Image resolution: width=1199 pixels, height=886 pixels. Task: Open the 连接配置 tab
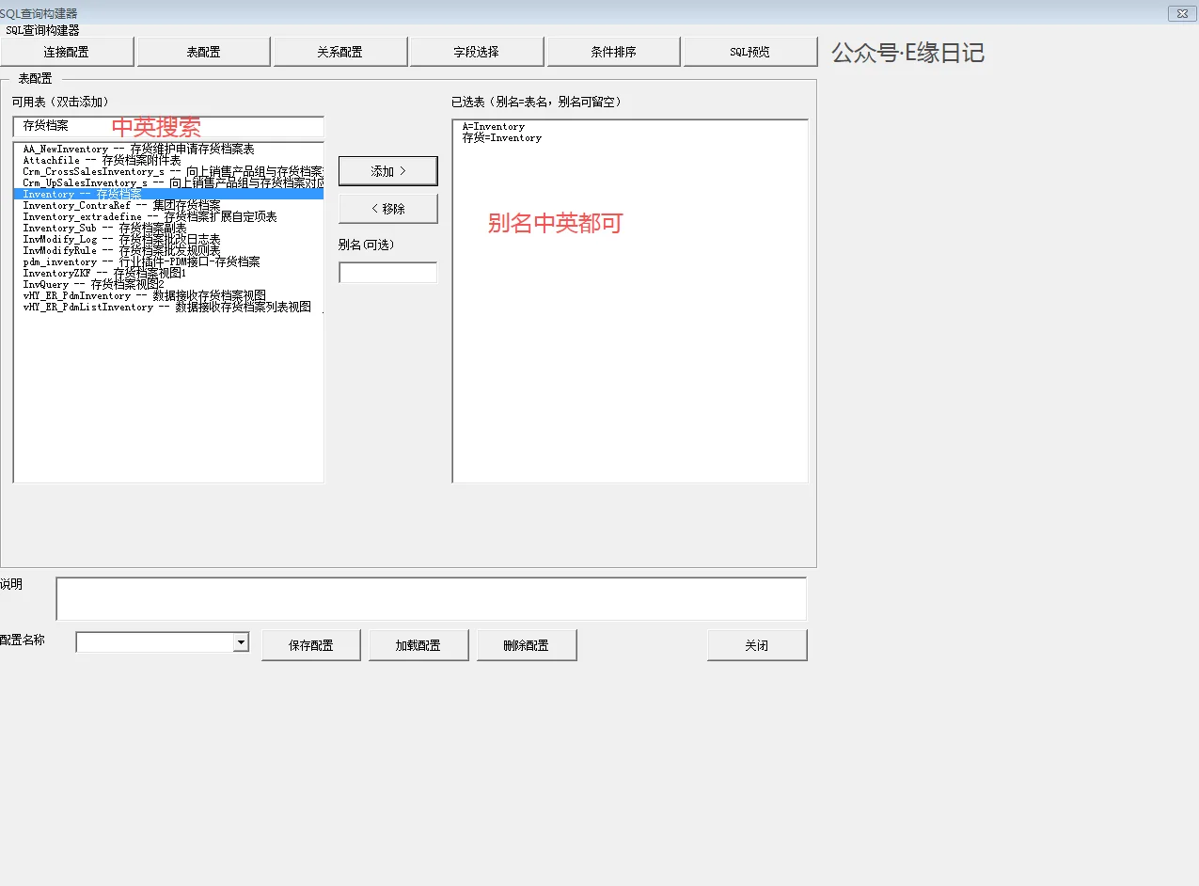67,52
